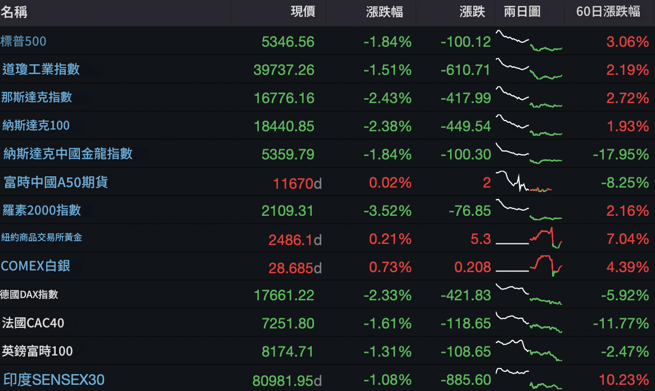Image resolution: width=655 pixels, height=391 pixels.
Task: Click the -17.95% 60-day value
Action: pyautogui.click(x=621, y=154)
